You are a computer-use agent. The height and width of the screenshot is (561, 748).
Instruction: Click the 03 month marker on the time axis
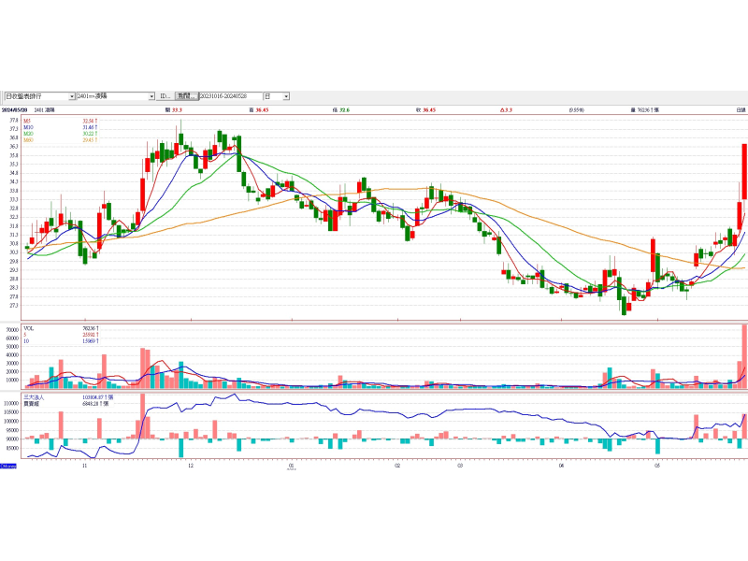tap(459, 464)
